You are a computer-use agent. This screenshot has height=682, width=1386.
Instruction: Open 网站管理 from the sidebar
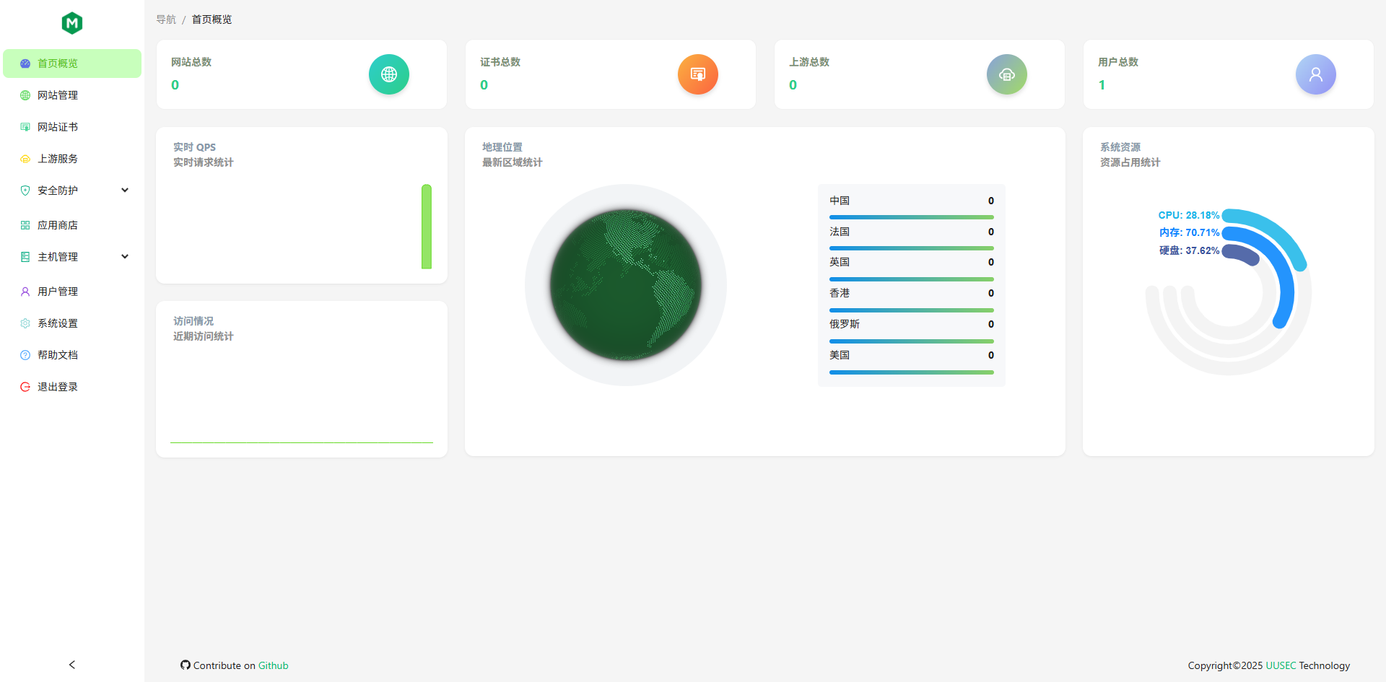58,95
